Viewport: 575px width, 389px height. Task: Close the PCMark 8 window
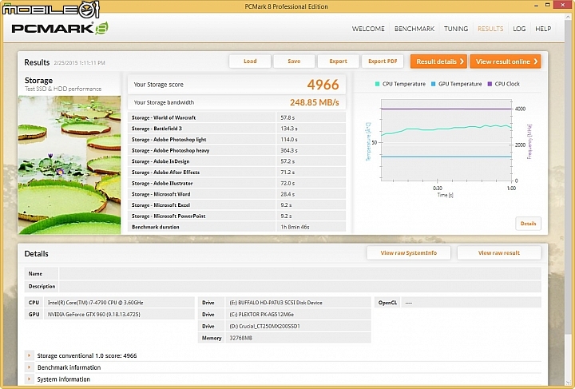564,5
